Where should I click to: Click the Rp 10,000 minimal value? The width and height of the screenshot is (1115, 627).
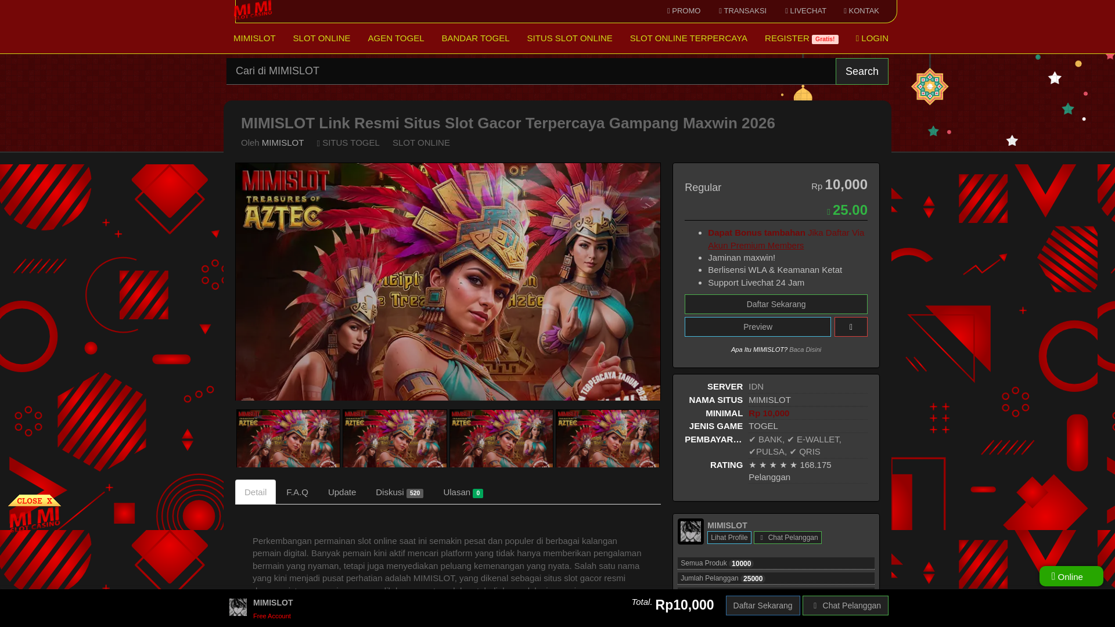click(769, 413)
